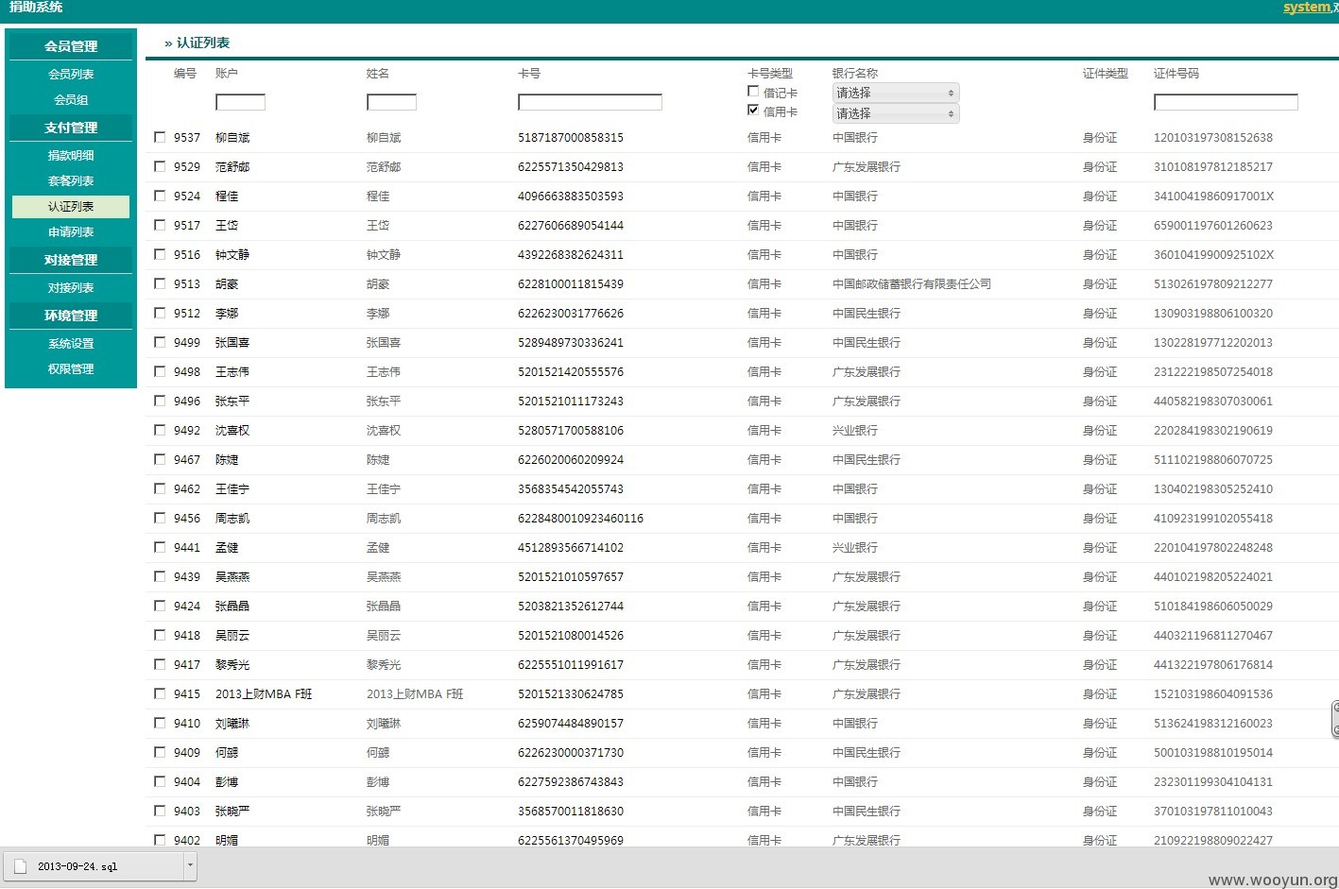
Task: Uncheck the 信用卡 card type checkbox
Action: coord(753,111)
